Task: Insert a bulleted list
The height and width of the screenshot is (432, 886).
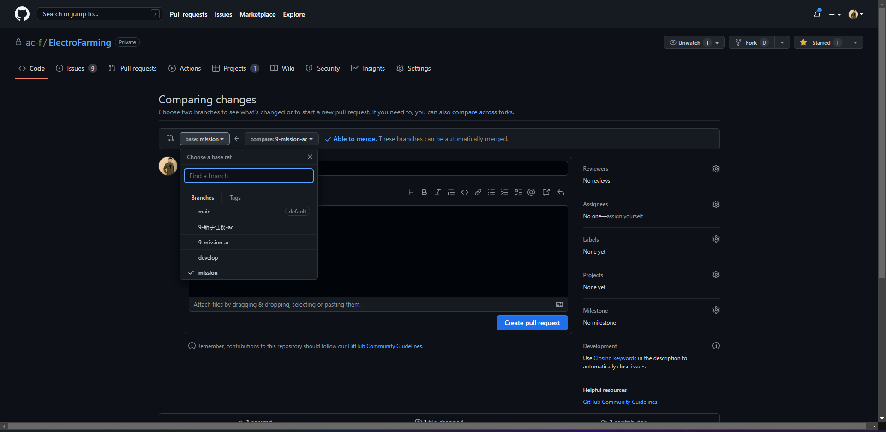Action: tap(491, 192)
